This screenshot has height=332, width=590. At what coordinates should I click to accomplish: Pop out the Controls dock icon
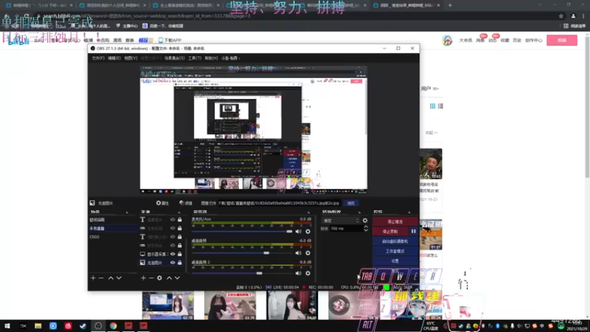(x=409, y=212)
